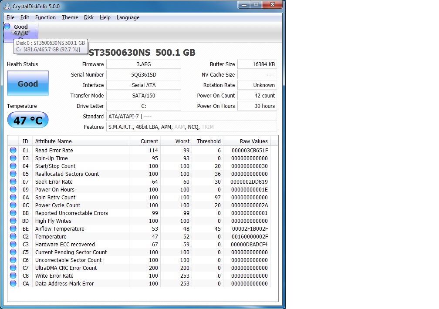The height and width of the screenshot is (309, 439).
Task: Click the Power On Count field 42 count
Action: 257,95
